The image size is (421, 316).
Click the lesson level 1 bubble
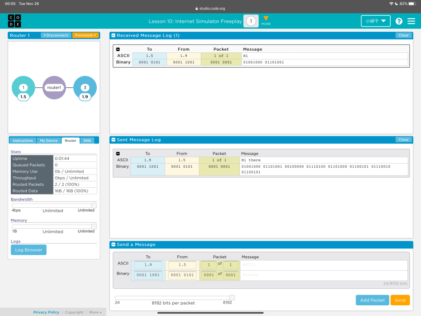pyautogui.click(x=251, y=21)
